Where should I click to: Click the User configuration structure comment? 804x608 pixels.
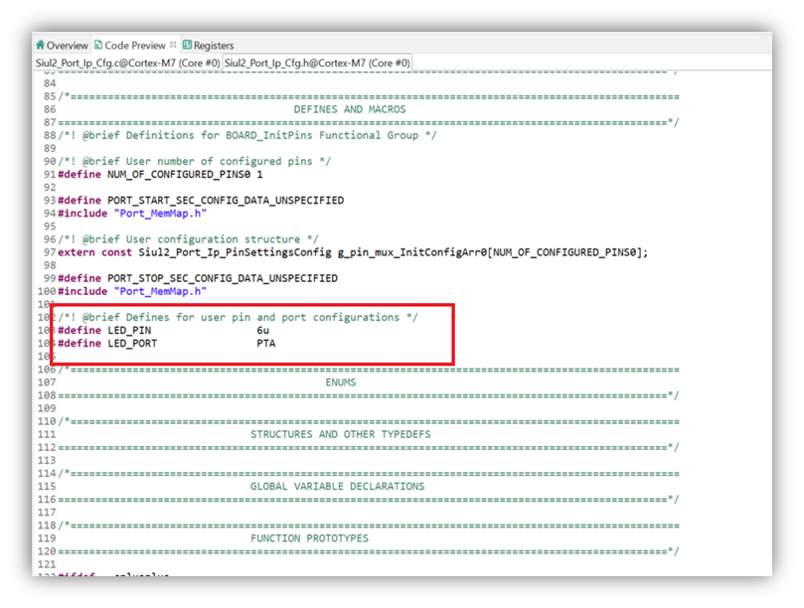[x=188, y=239]
